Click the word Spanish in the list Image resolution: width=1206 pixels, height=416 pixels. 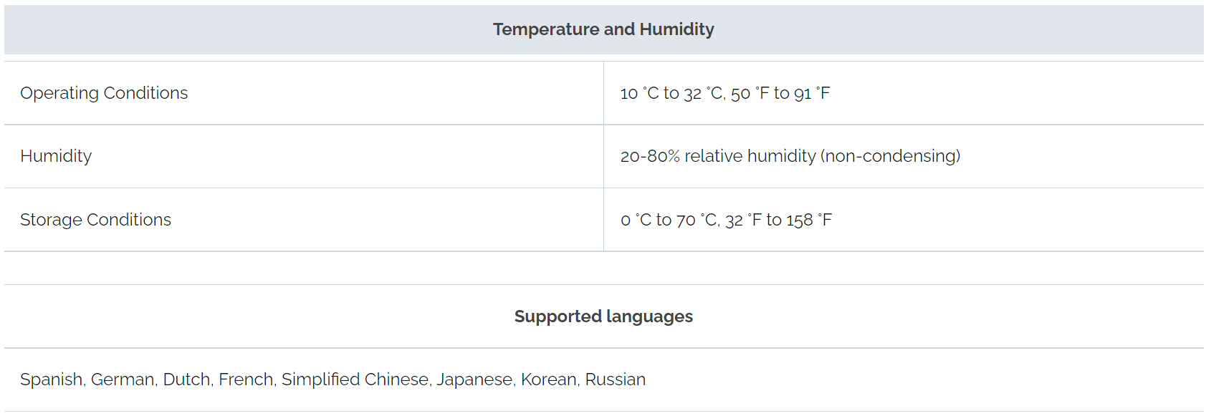tap(52, 379)
